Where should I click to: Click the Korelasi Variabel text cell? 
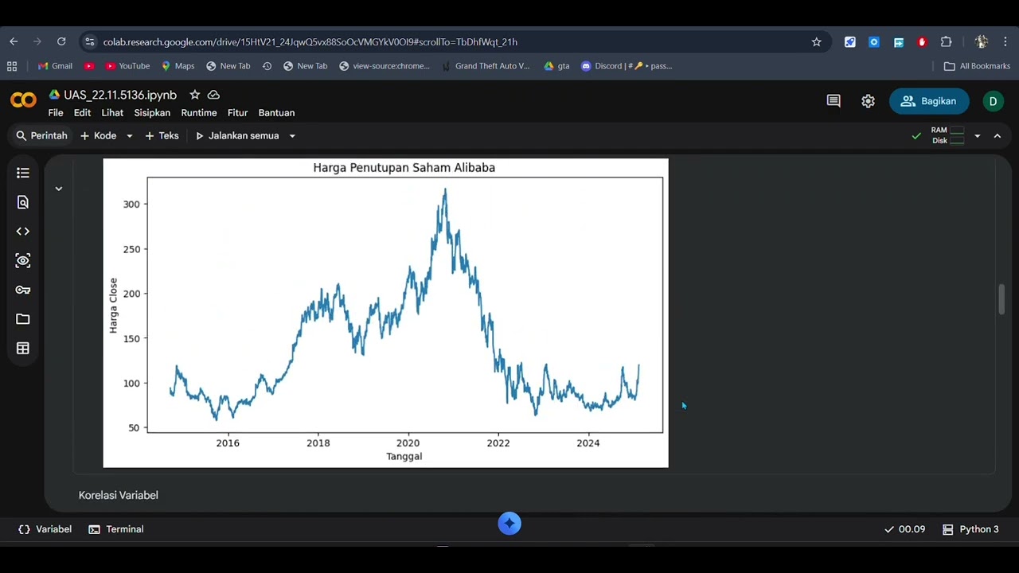[119, 495]
